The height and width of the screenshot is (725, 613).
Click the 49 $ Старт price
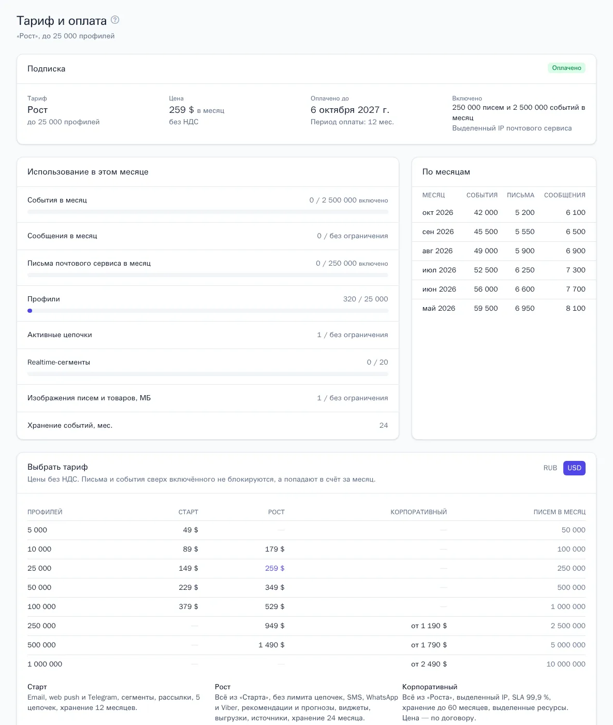click(191, 530)
